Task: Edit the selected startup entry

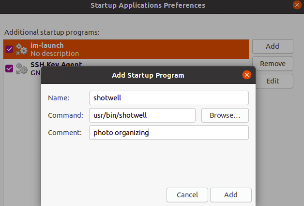Action: point(273,81)
